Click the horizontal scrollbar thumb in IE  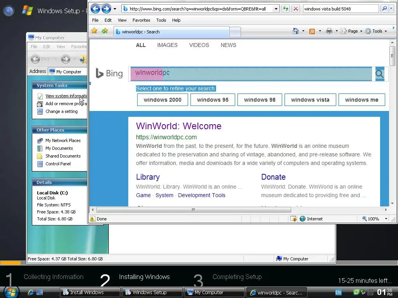pyautogui.click(x=194, y=210)
